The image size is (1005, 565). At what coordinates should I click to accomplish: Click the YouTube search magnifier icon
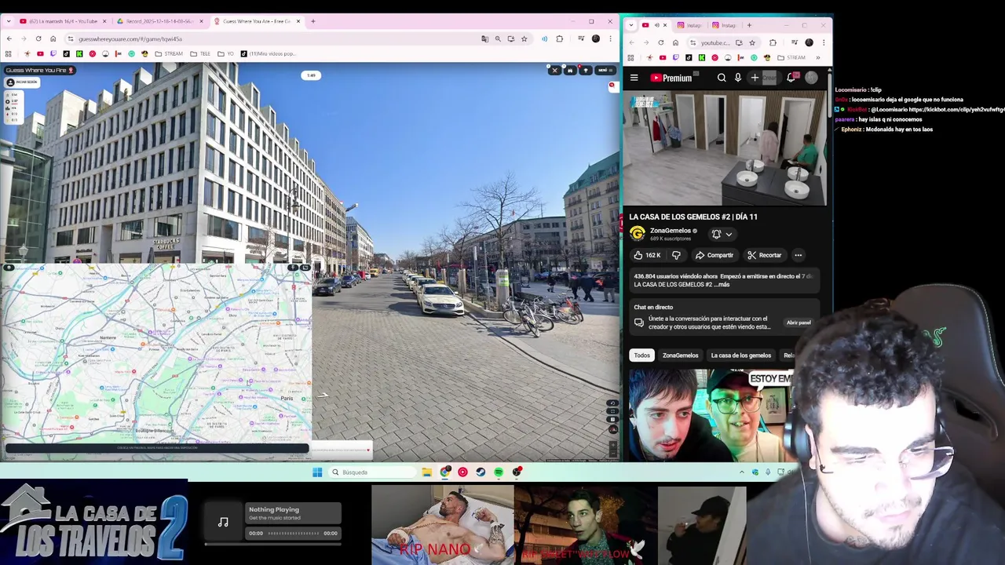pos(722,78)
